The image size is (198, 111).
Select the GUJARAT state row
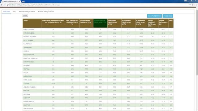tap(98, 65)
